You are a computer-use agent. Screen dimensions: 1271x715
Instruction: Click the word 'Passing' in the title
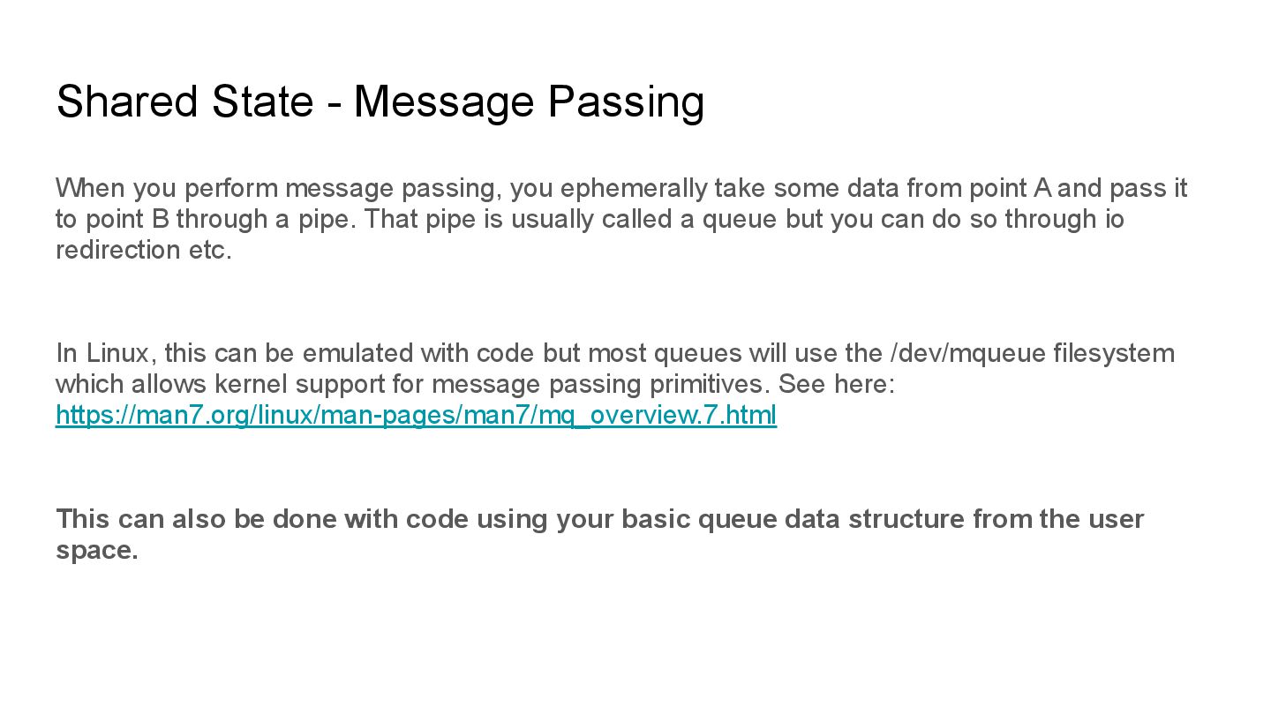point(626,102)
